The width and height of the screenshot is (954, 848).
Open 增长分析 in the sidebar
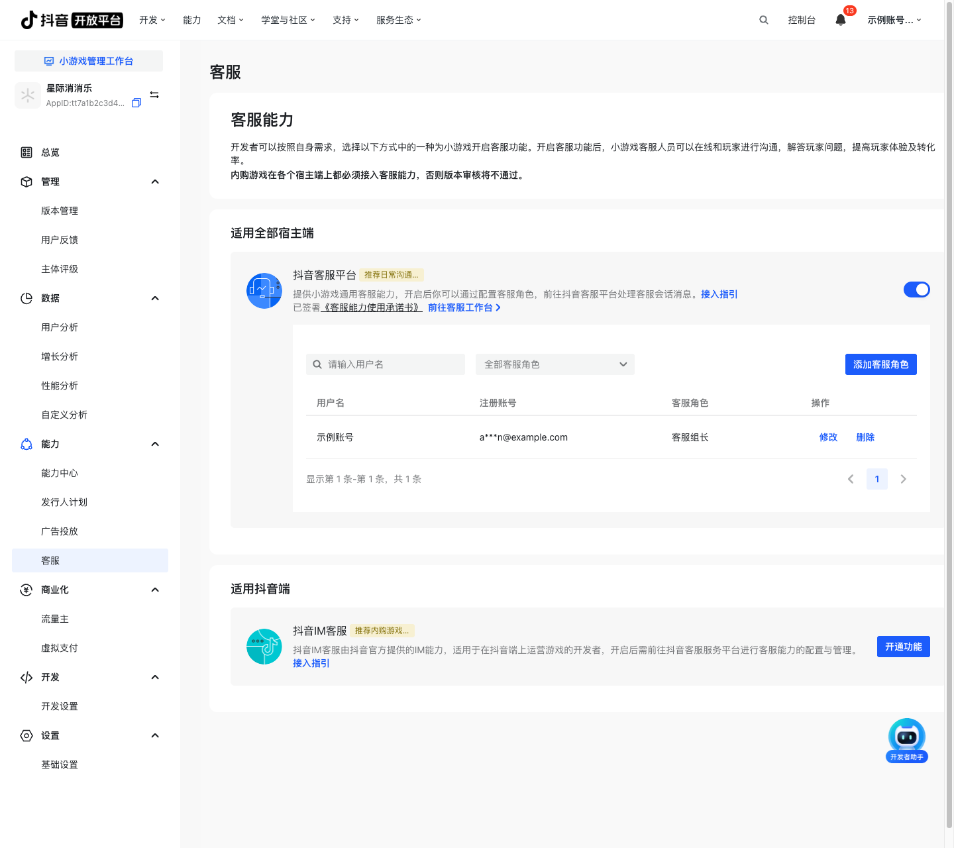[x=60, y=356]
